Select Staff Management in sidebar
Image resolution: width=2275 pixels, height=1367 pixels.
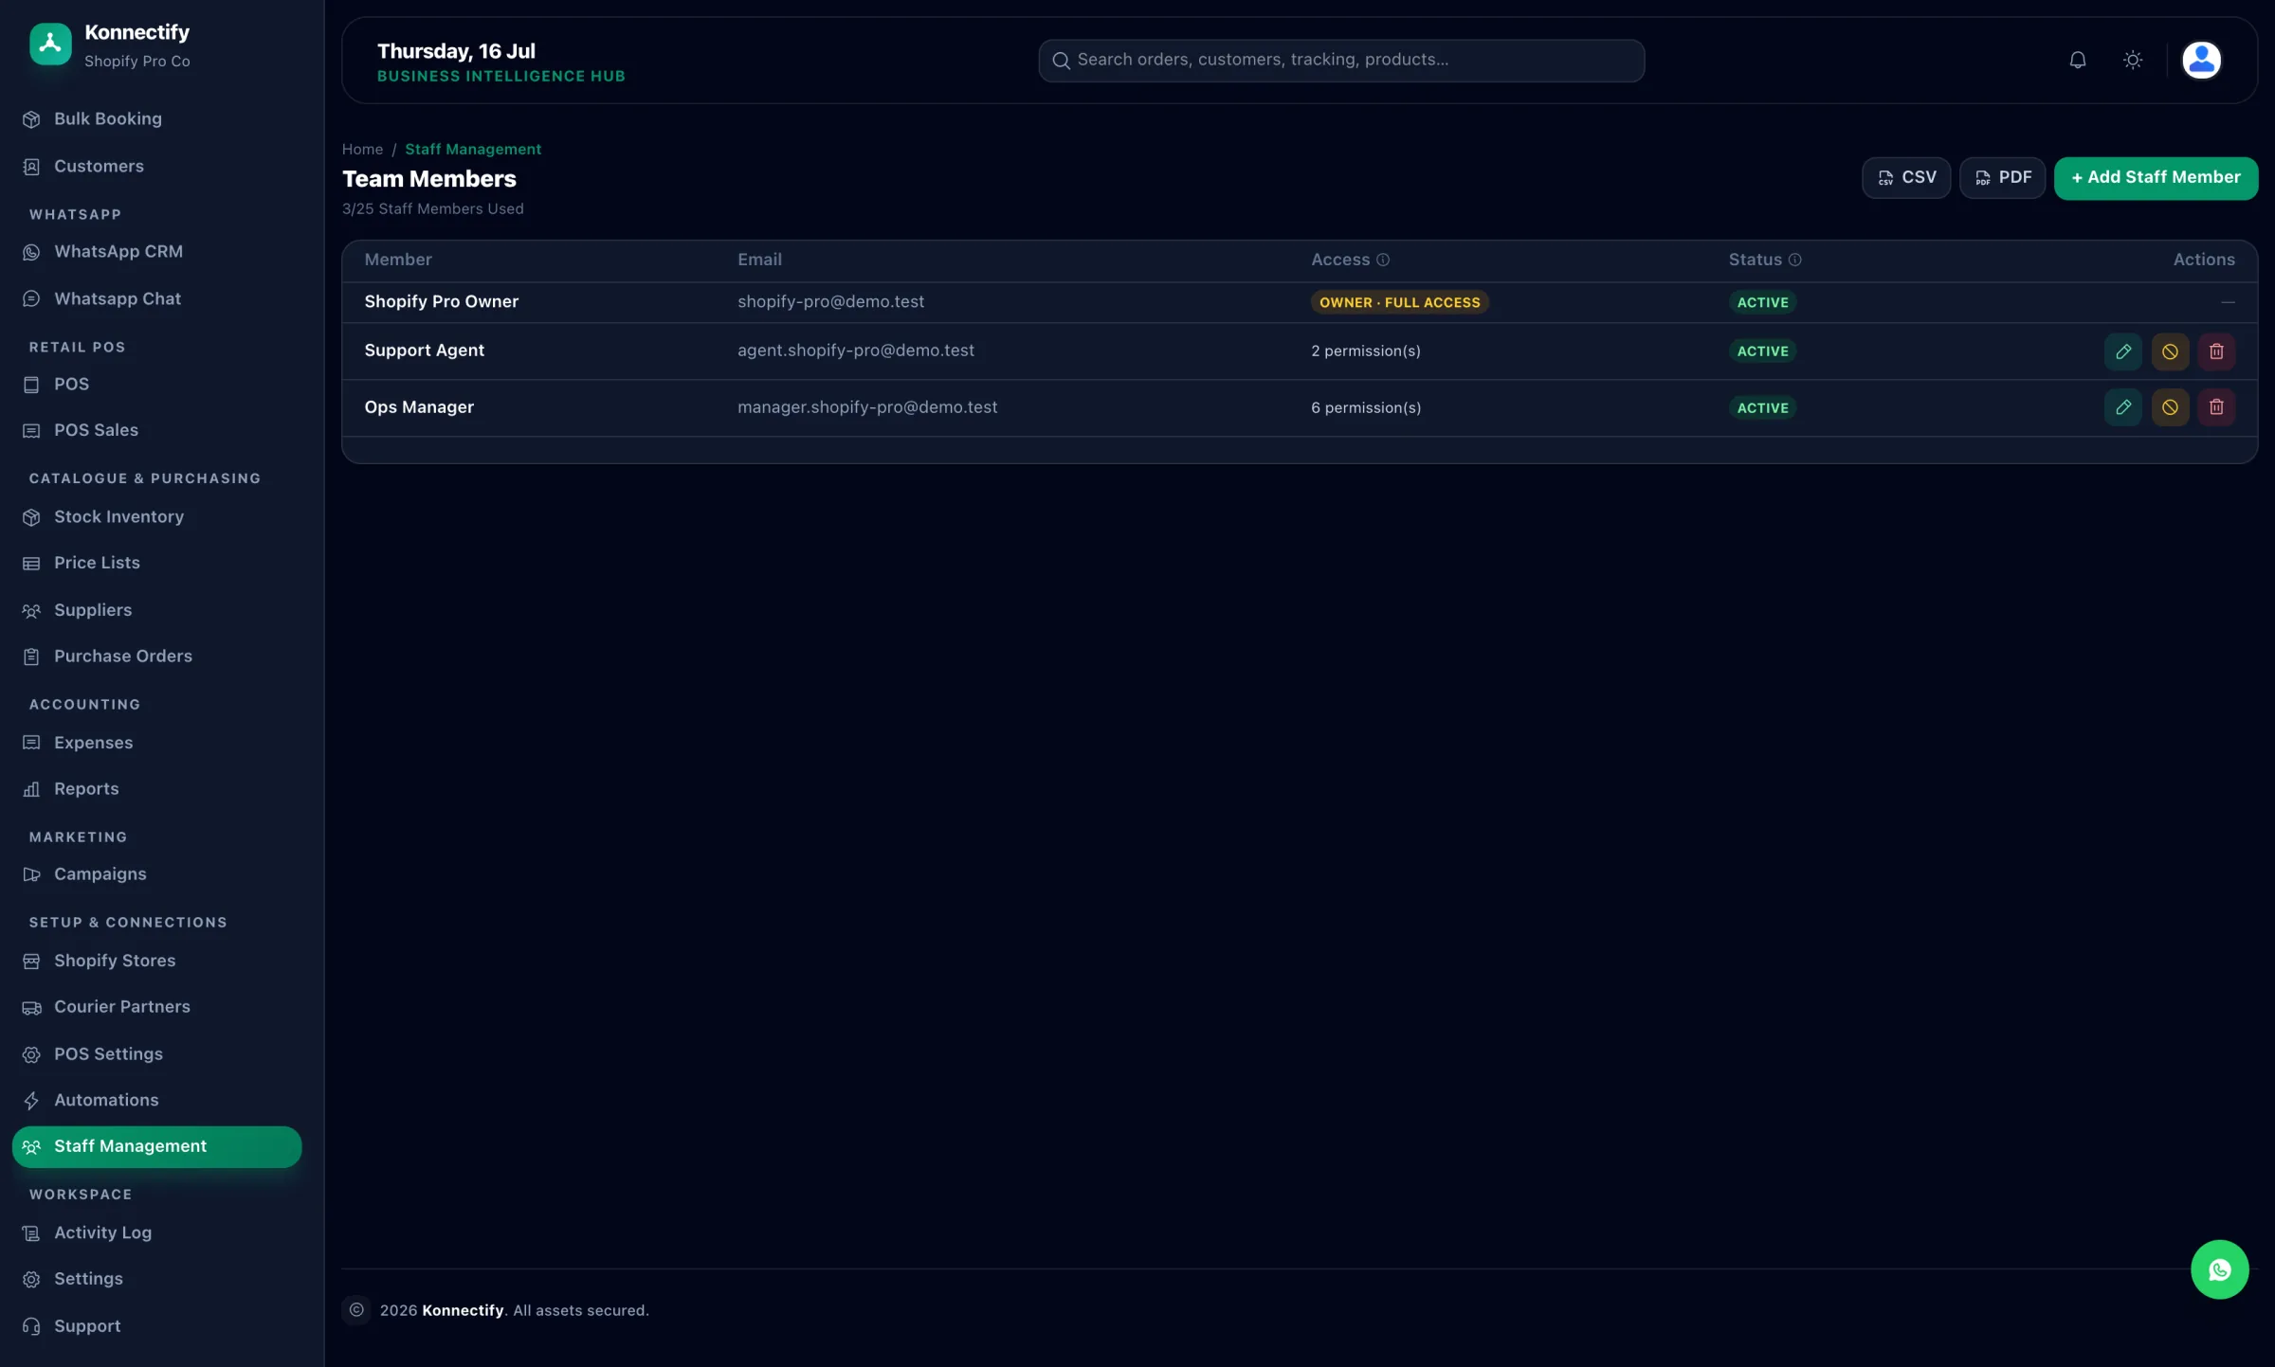point(156,1146)
